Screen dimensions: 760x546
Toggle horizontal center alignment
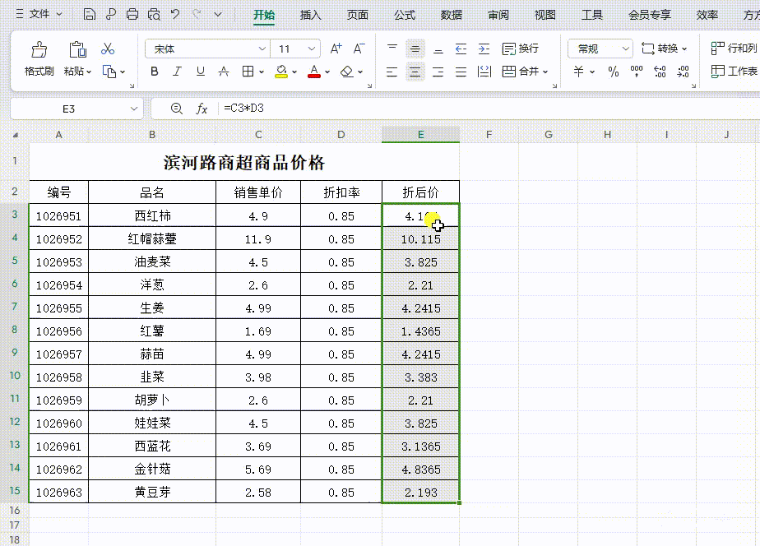point(415,72)
